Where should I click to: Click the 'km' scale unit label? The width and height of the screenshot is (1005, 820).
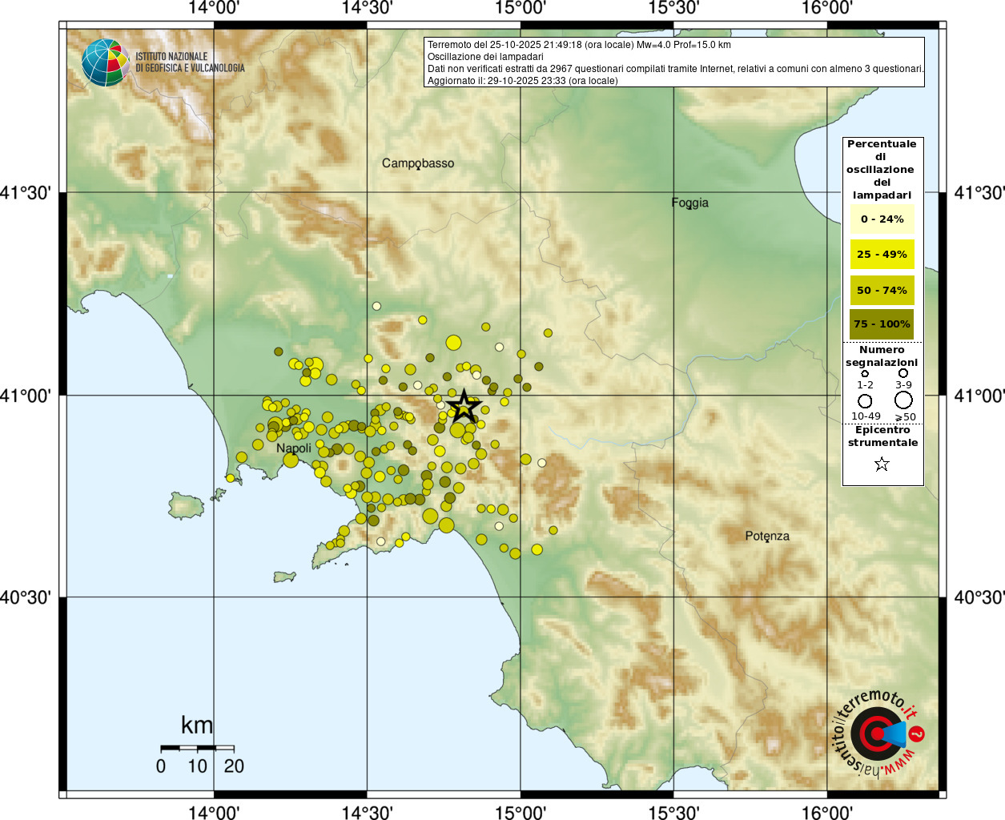[x=197, y=725]
